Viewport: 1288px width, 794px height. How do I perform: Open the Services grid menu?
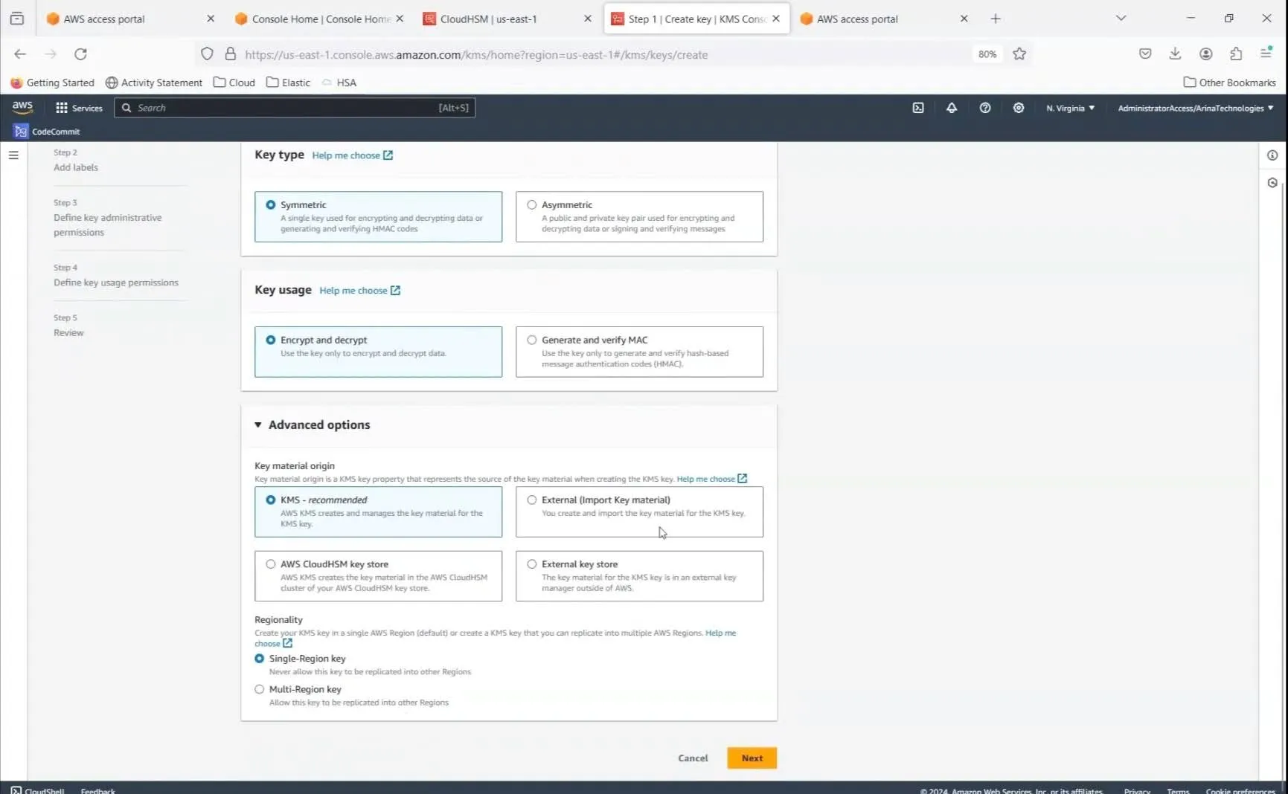79,108
